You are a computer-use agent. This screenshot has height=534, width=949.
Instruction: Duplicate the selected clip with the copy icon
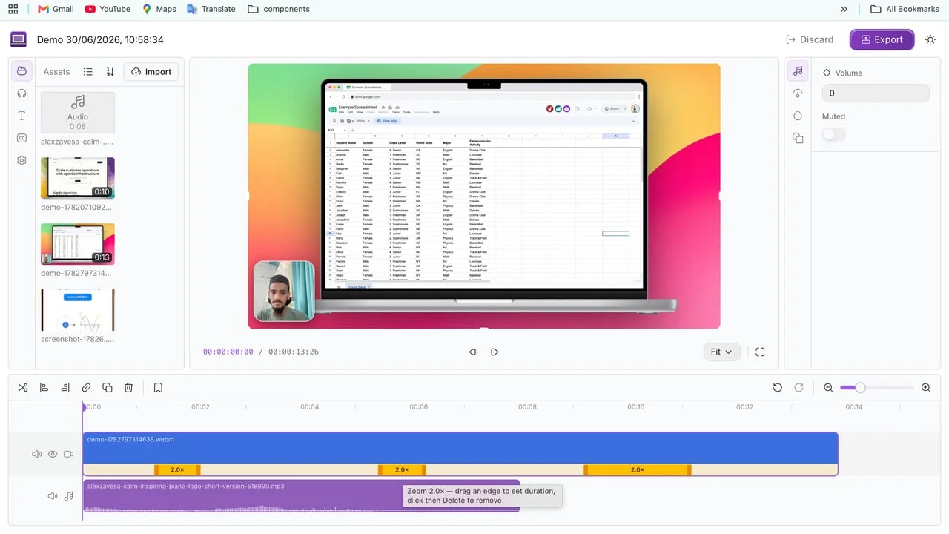108,387
